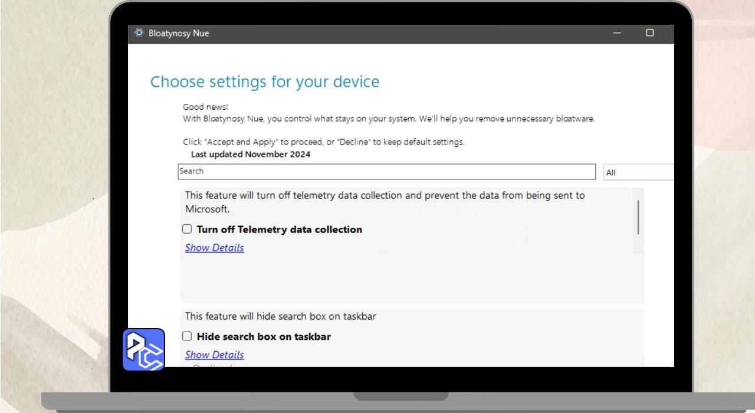Tick the Hide search box on taskbar checkbox
755x413 pixels.
187,336
